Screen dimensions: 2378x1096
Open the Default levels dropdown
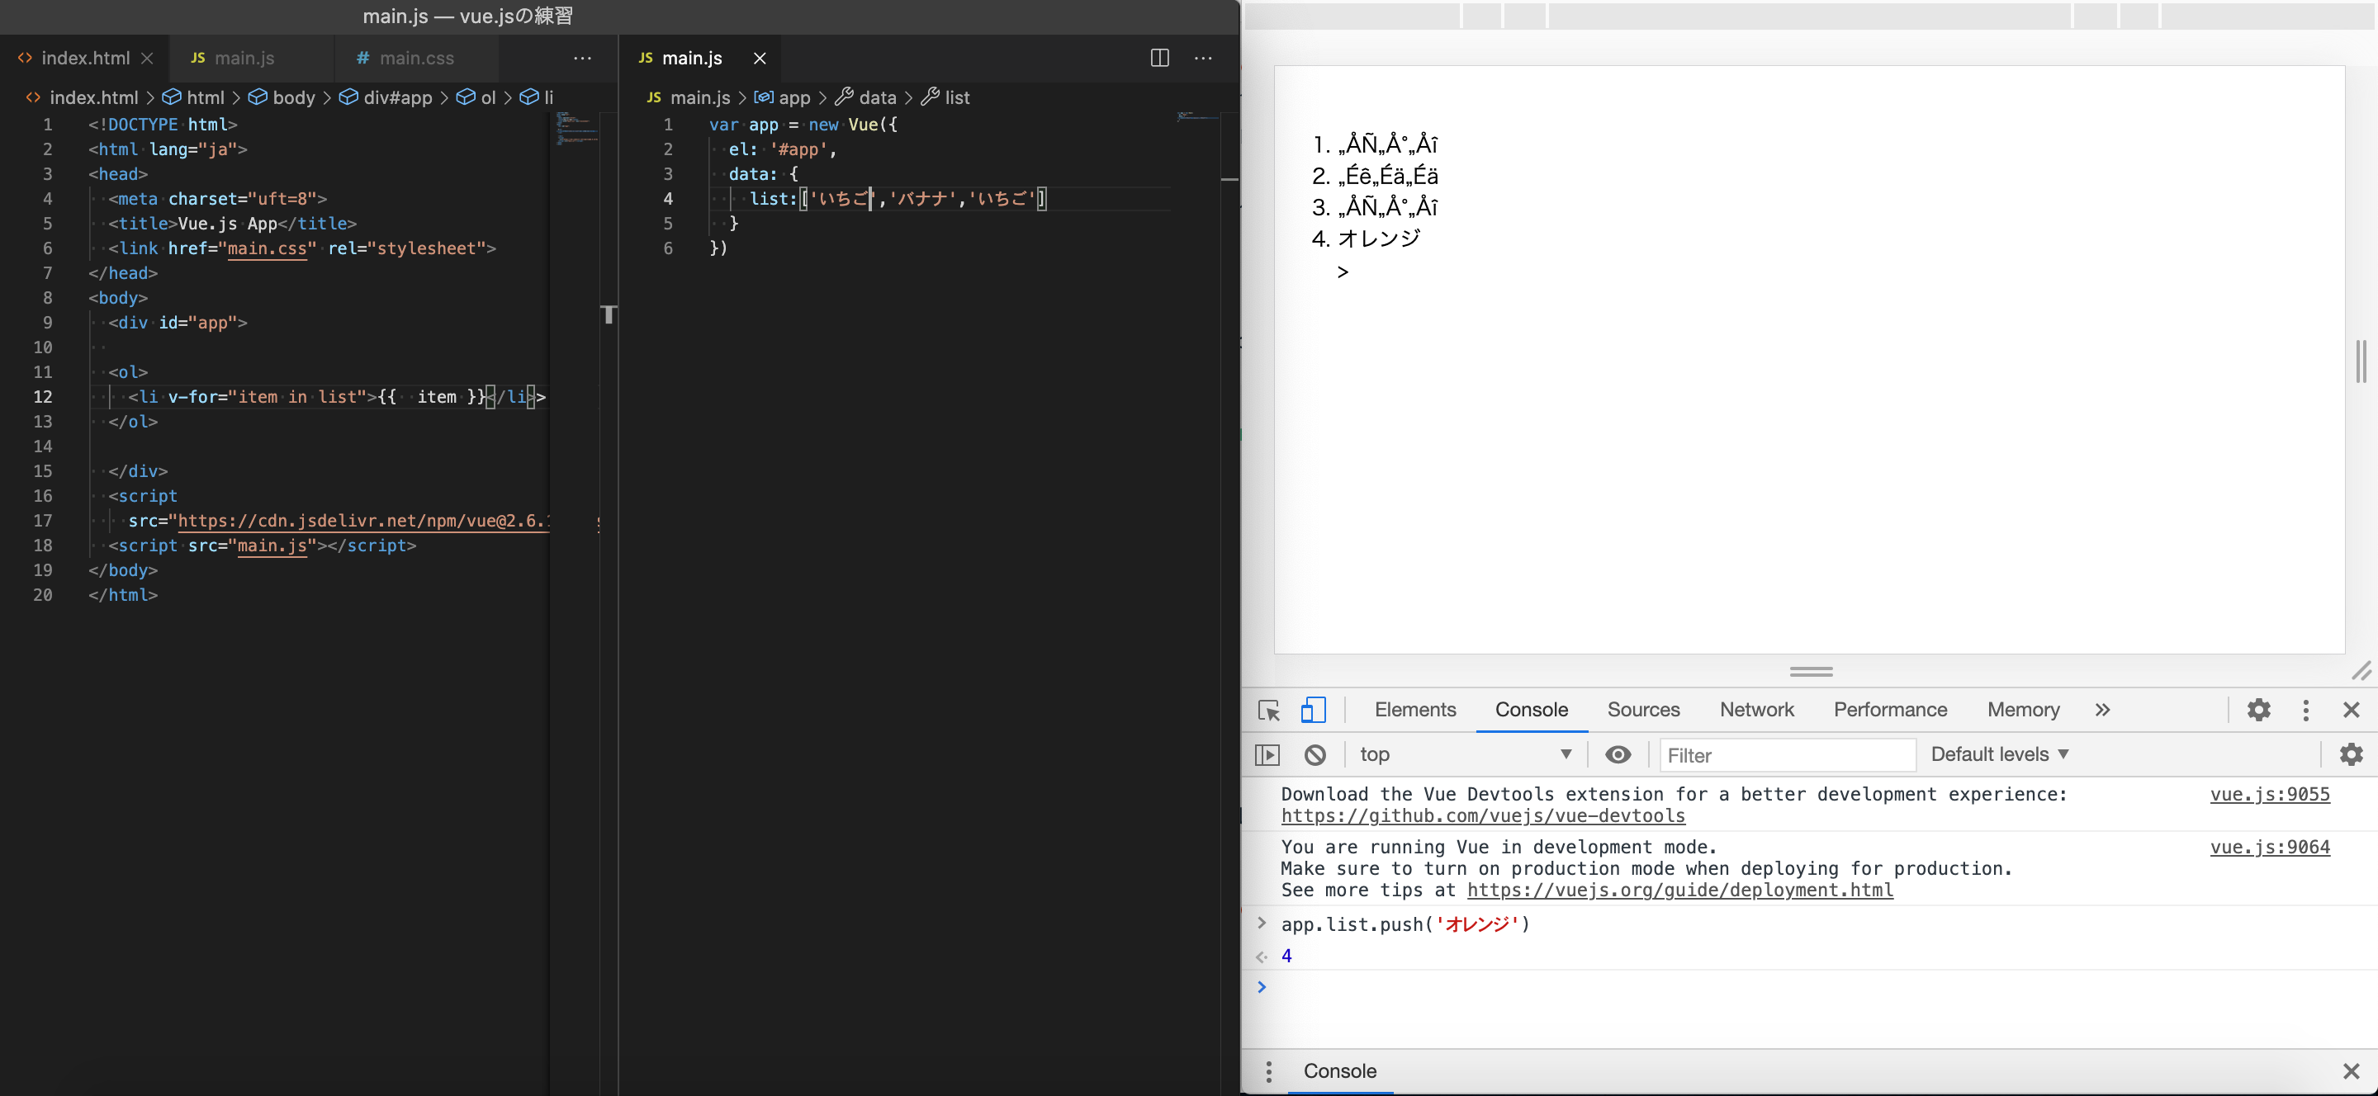point(2000,753)
